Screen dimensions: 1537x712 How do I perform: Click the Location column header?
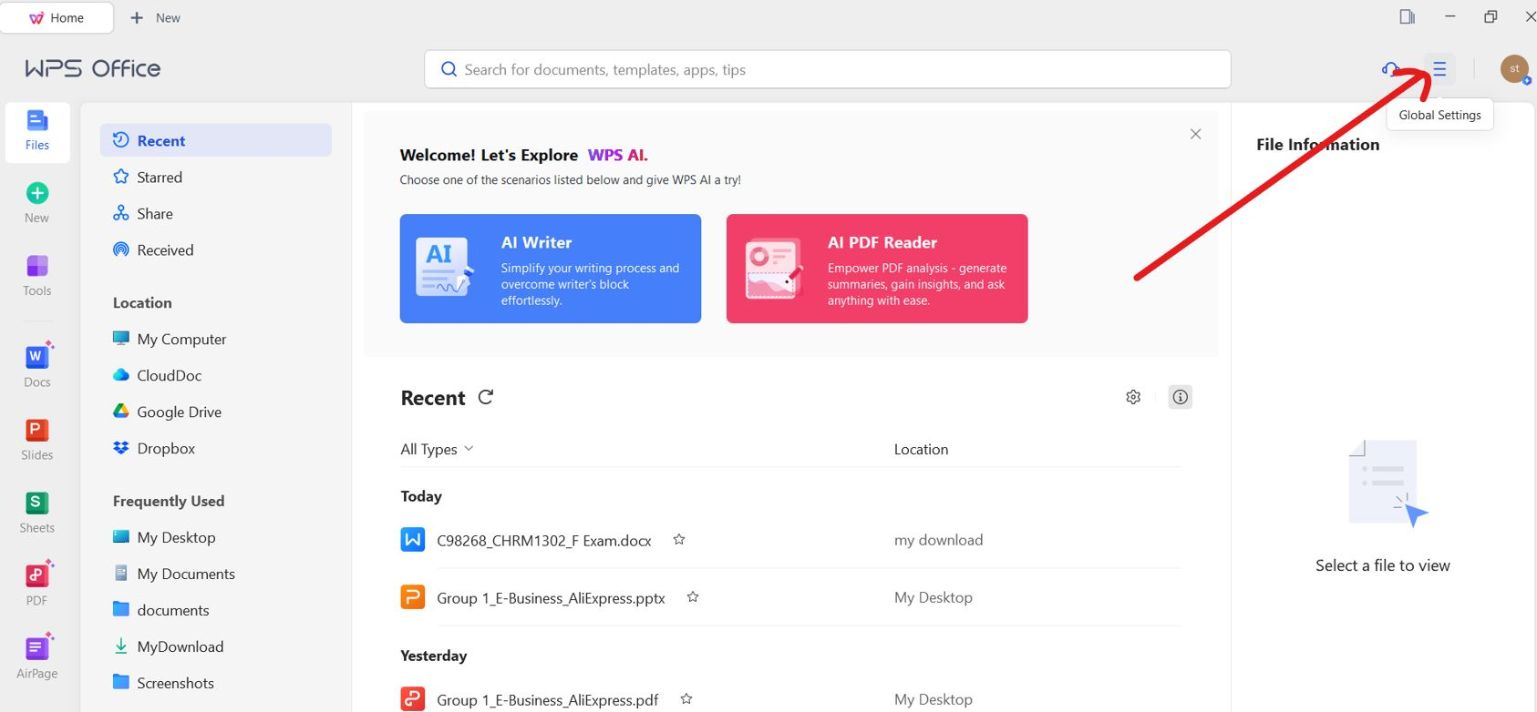tap(921, 450)
